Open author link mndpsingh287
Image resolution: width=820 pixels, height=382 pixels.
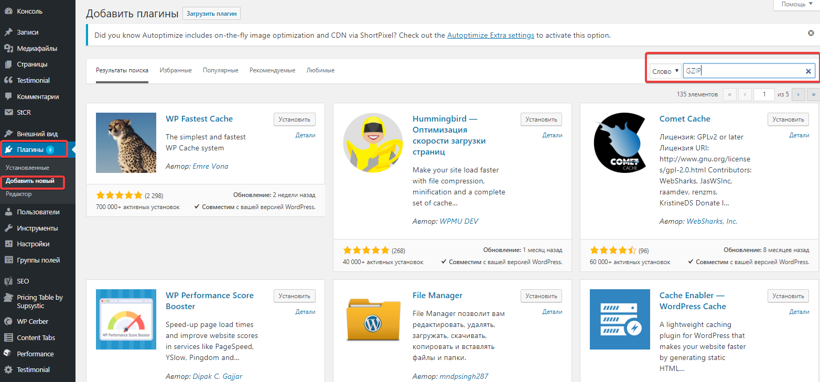[x=463, y=376]
